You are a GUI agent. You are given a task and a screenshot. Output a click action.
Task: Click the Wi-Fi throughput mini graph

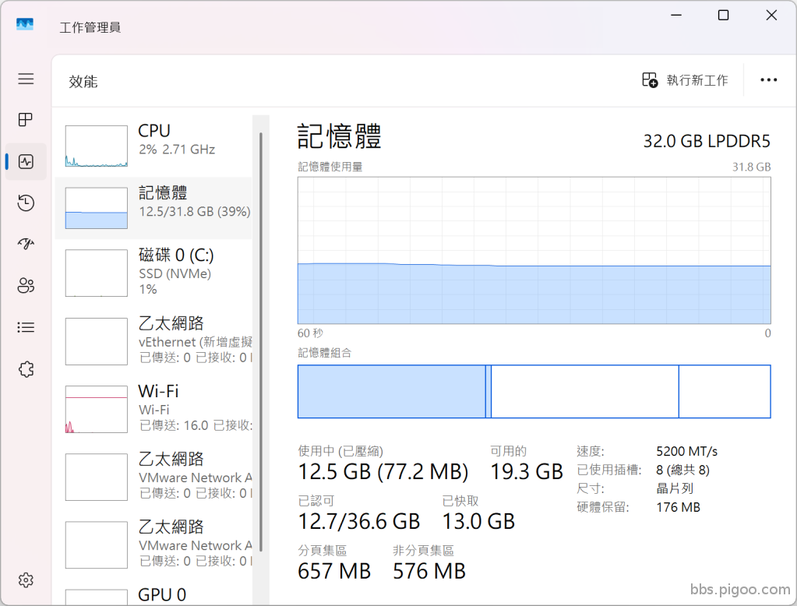pyautogui.click(x=96, y=409)
